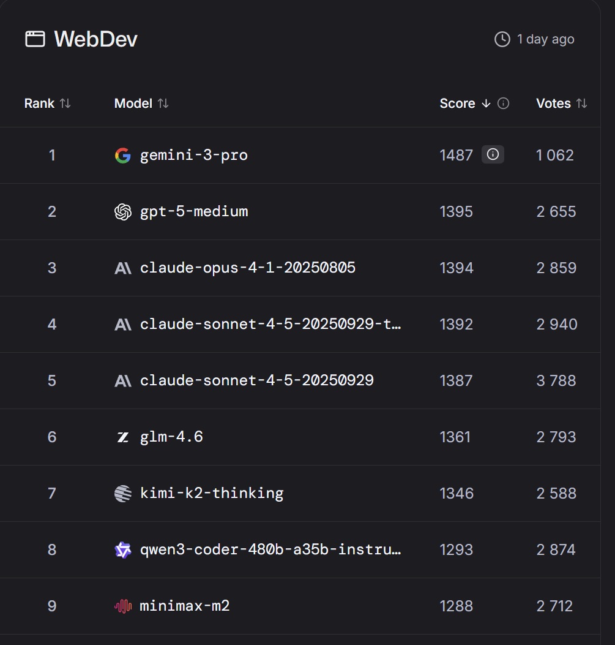Image resolution: width=615 pixels, height=645 pixels.
Task: Click the Score sort descending arrow
Action: tap(486, 104)
